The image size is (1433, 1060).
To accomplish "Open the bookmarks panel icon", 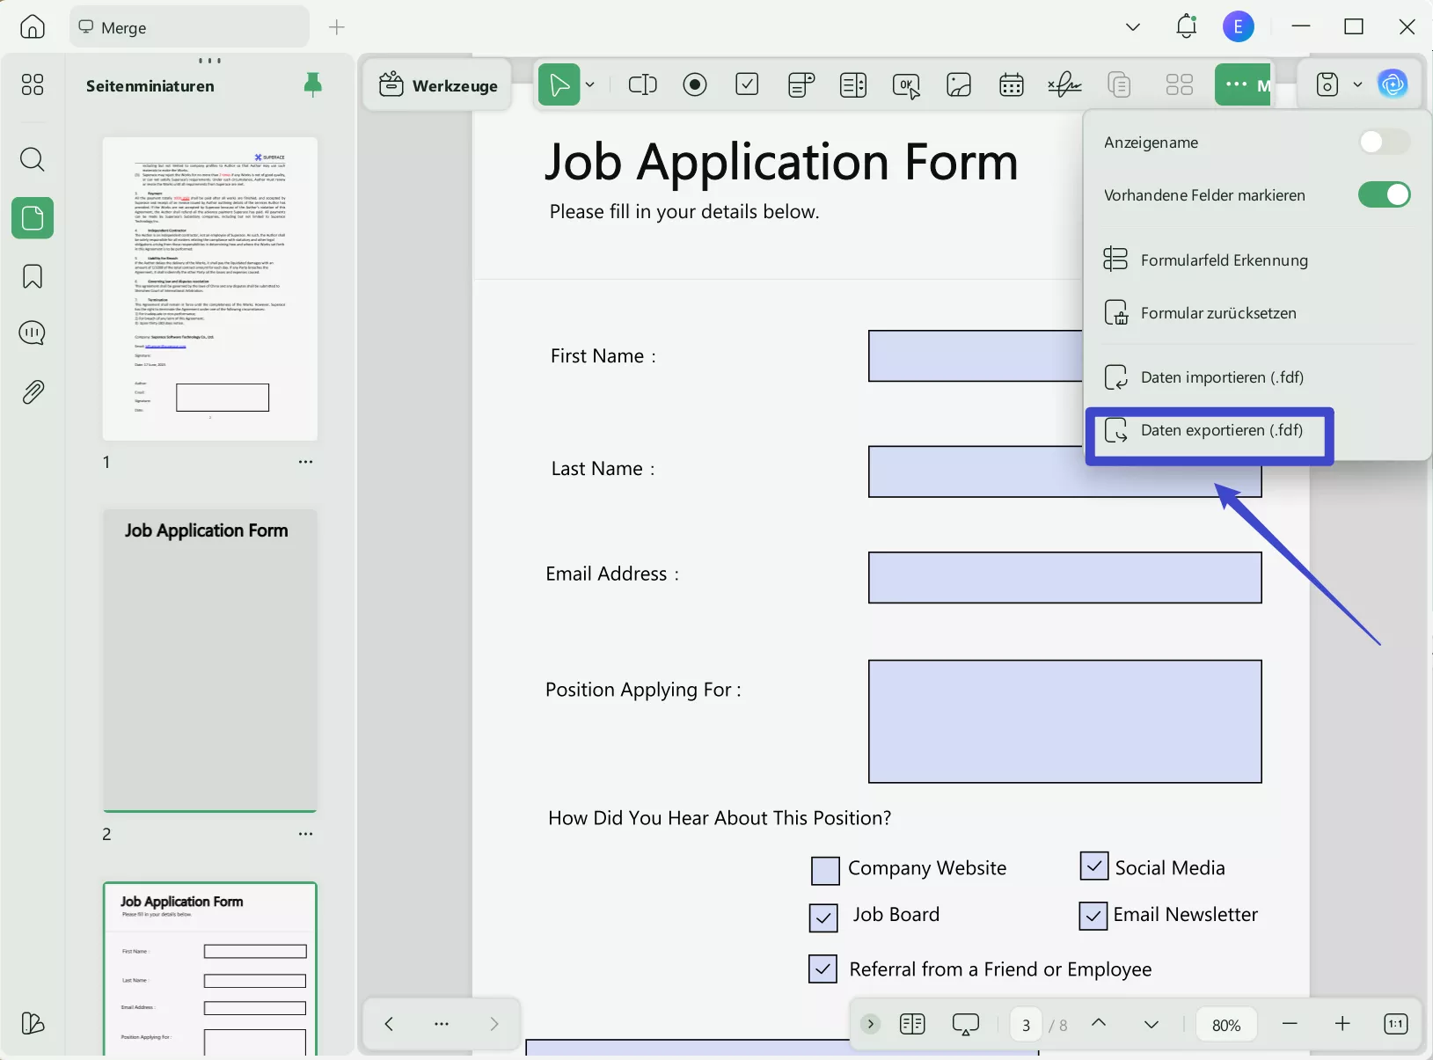I will pos(33,276).
